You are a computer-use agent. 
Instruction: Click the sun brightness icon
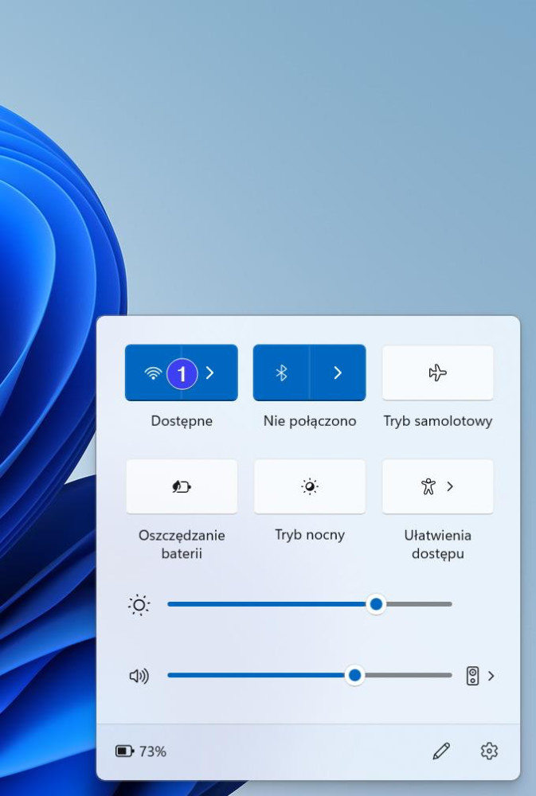139,605
